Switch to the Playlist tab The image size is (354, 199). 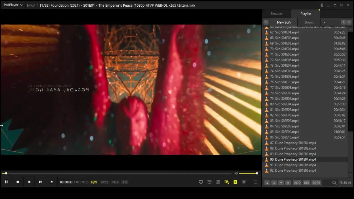click(306, 14)
